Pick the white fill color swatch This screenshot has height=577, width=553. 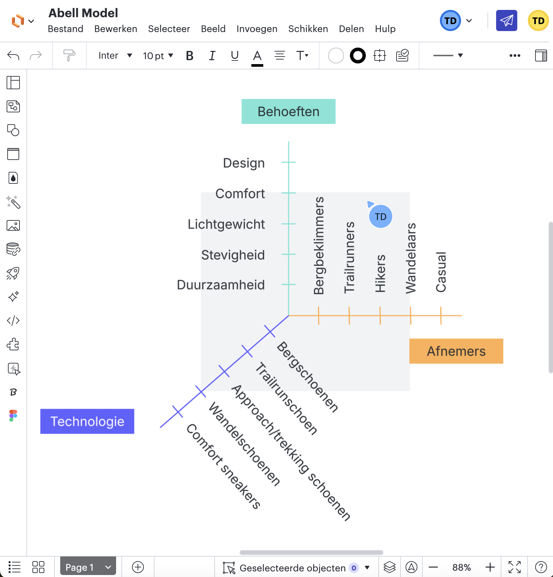(336, 56)
